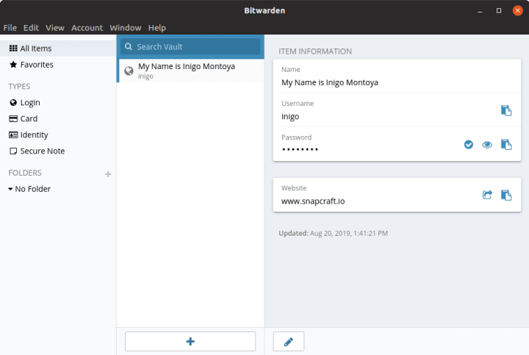Check if password has been exposed
This screenshot has width=529, height=355.
coord(468,145)
